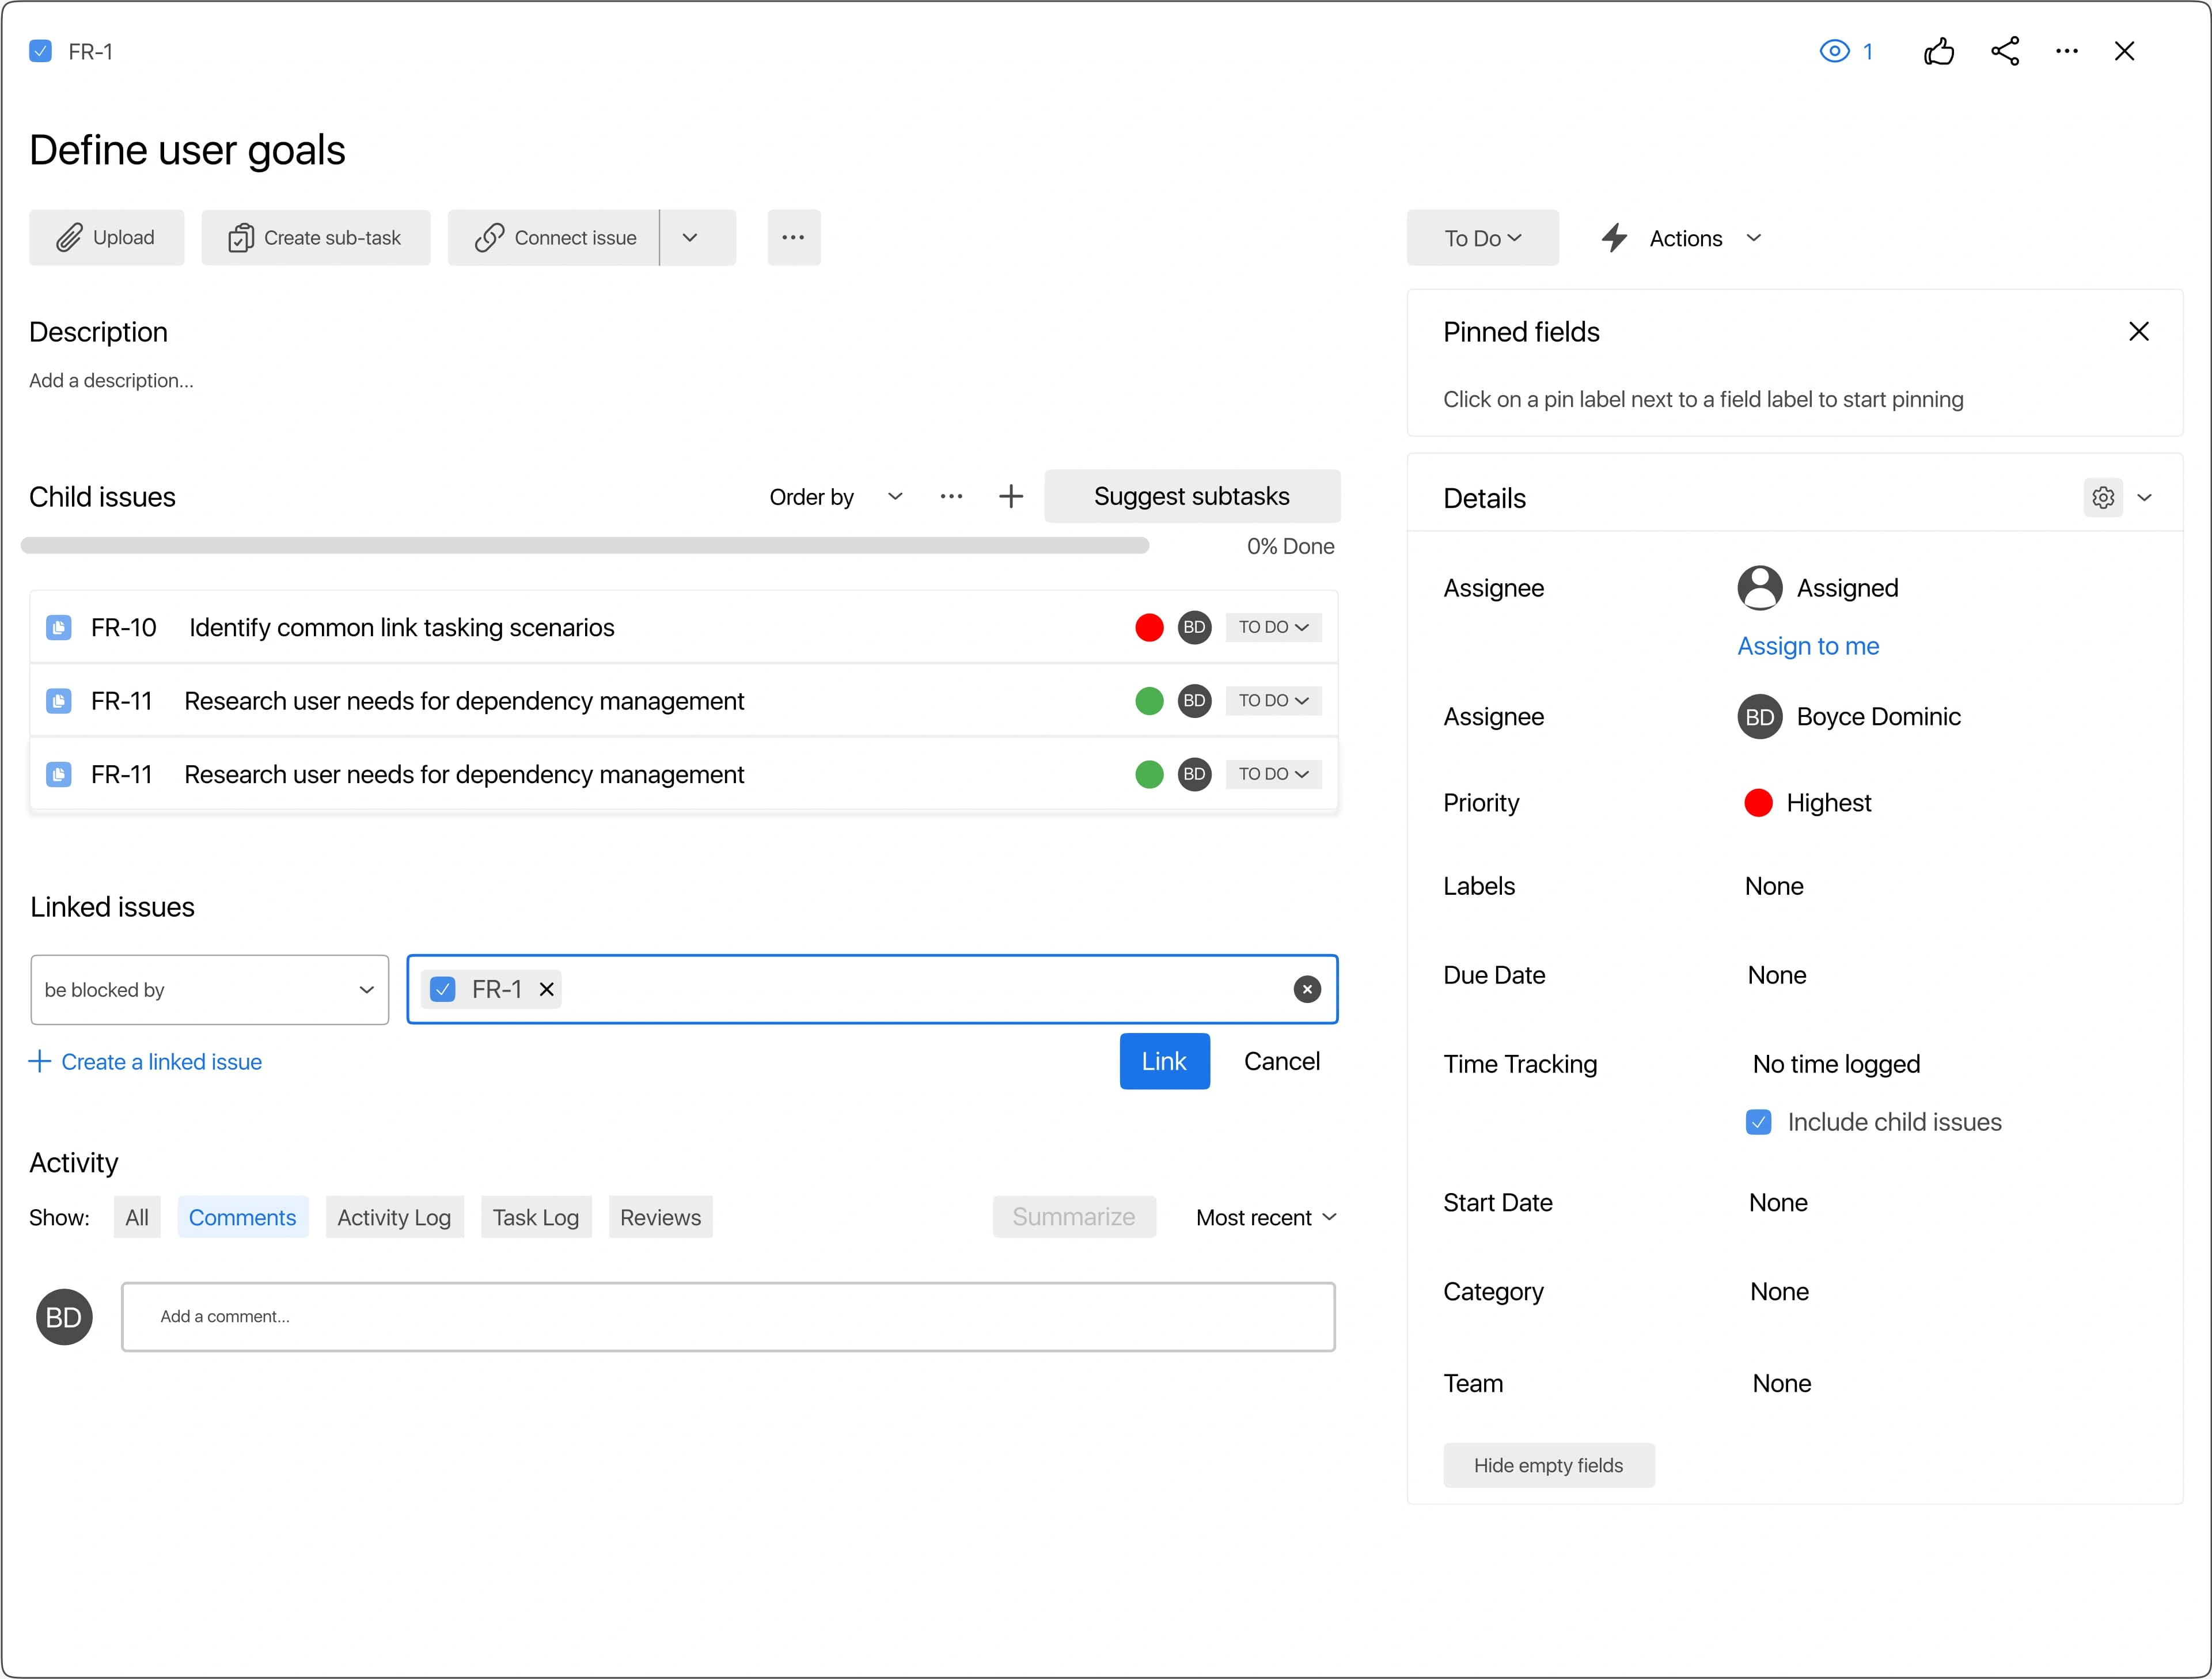Viewport: 2212px width, 1679px height.
Task: Click Highest priority value
Action: point(1829,803)
